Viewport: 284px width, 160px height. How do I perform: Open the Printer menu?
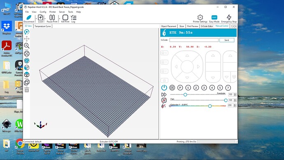[53, 12]
